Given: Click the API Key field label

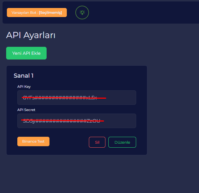Looking at the screenshot, I should tap(24, 87).
